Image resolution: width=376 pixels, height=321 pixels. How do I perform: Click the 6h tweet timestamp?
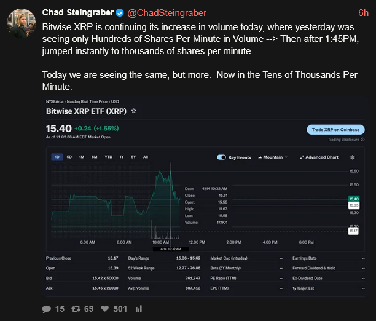363,13
